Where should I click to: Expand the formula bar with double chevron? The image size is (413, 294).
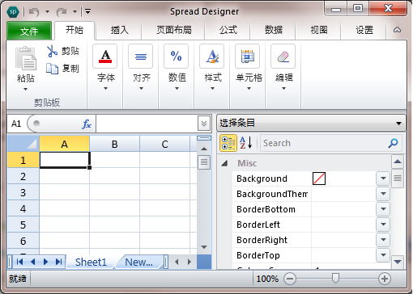pyautogui.click(x=204, y=124)
